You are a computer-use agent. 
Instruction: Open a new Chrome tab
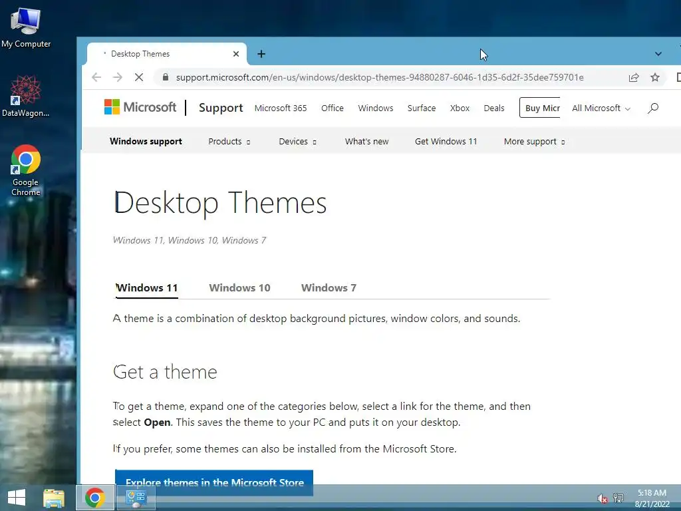click(261, 54)
